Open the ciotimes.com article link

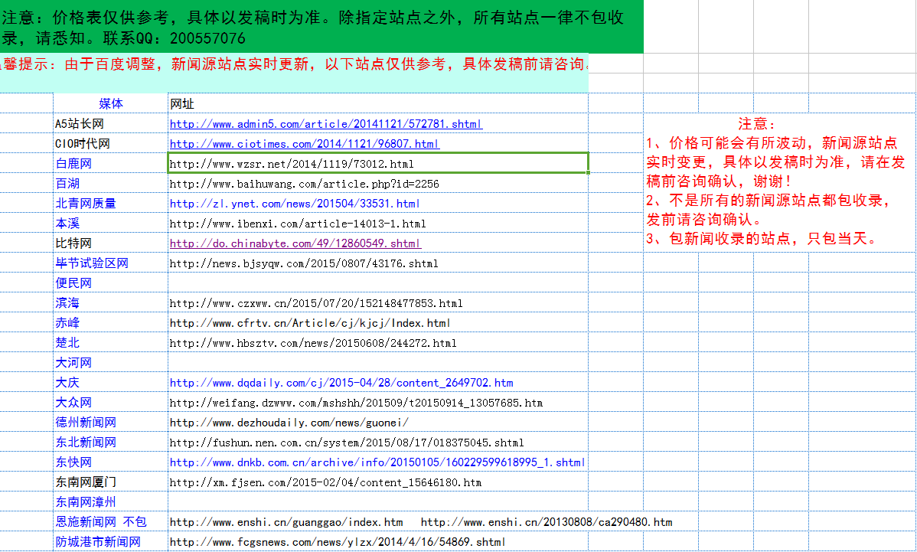[x=305, y=144]
